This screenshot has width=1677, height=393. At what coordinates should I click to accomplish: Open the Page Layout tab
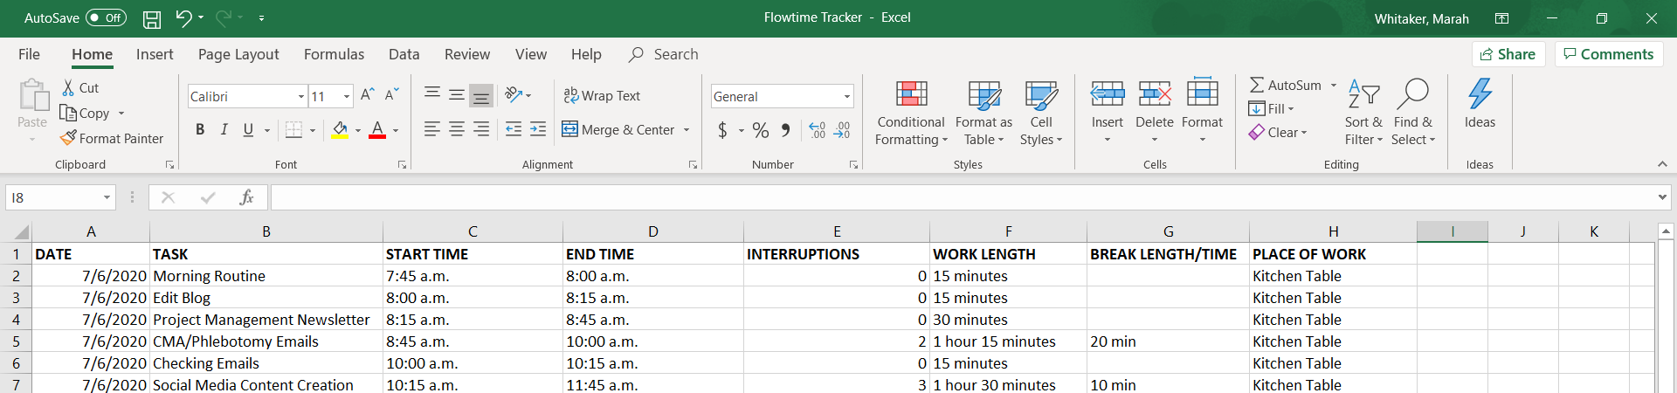click(x=238, y=54)
